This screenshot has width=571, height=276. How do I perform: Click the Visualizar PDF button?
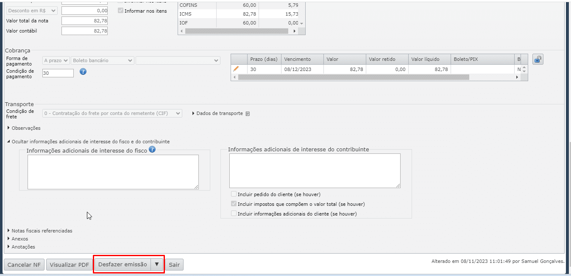(70, 265)
